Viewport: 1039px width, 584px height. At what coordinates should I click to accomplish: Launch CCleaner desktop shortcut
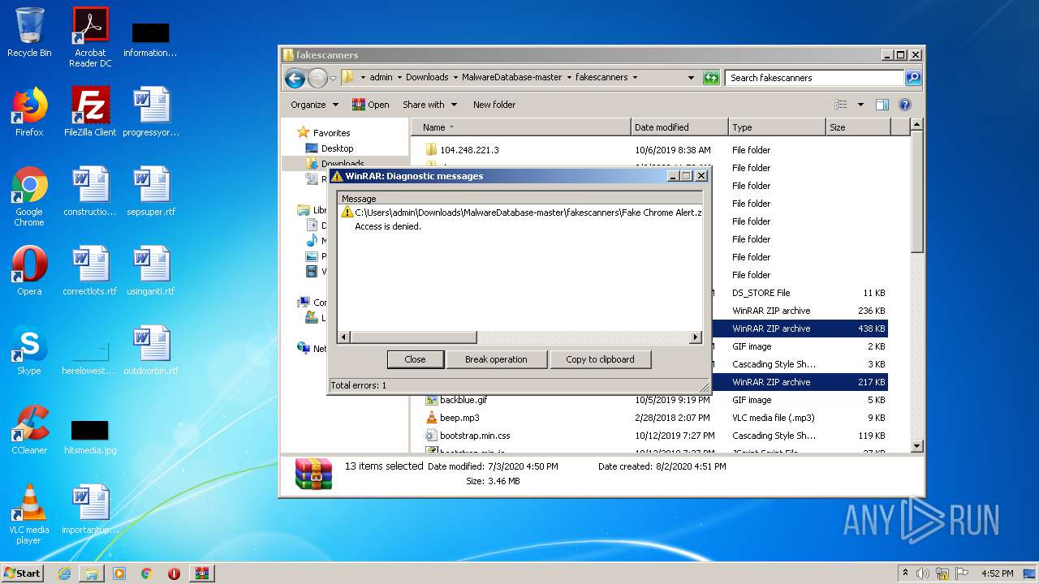(29, 430)
